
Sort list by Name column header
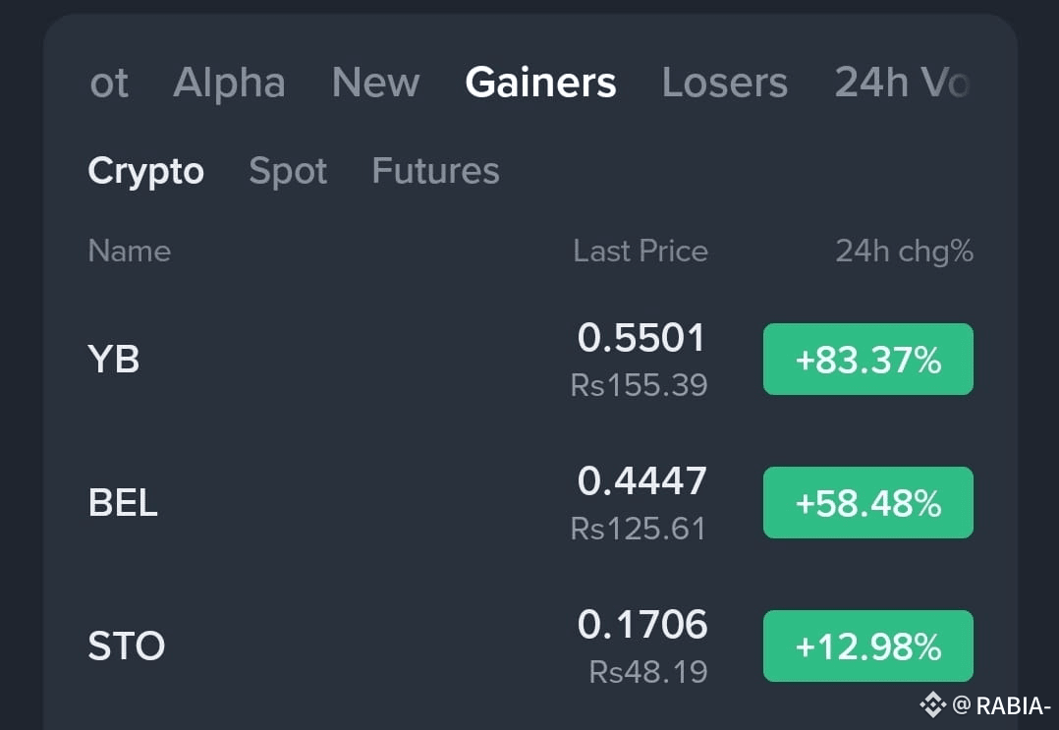pos(129,252)
